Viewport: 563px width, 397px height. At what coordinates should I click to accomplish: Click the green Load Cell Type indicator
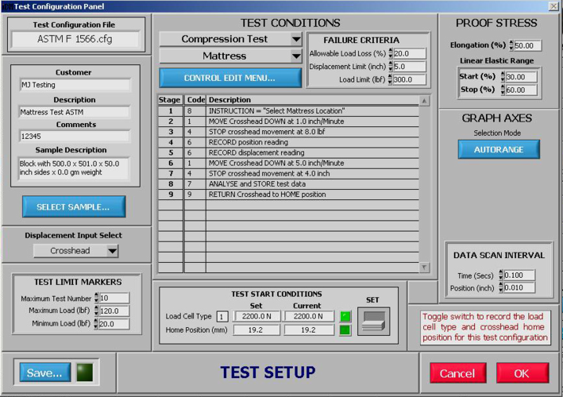(345, 316)
